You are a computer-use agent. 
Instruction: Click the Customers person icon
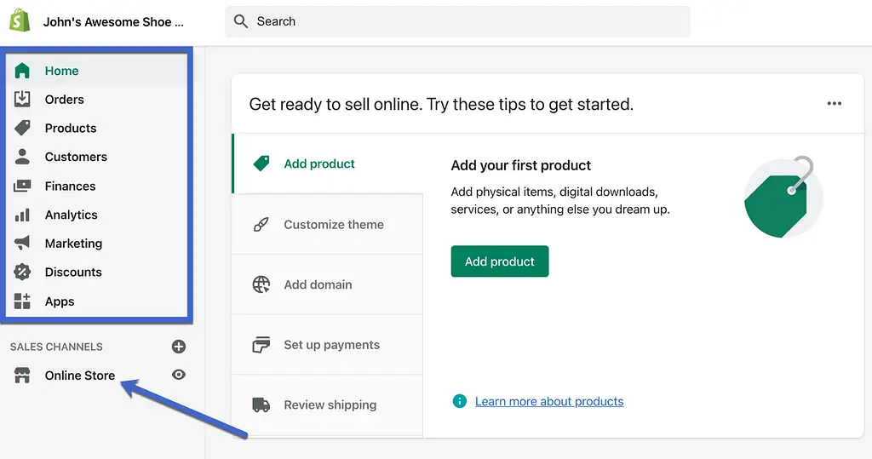tap(22, 157)
